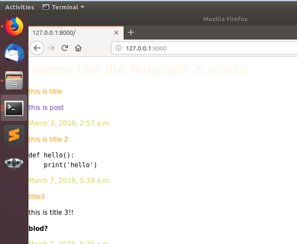Click the 'this is title' post title
The image size is (297, 244).
click(45, 91)
